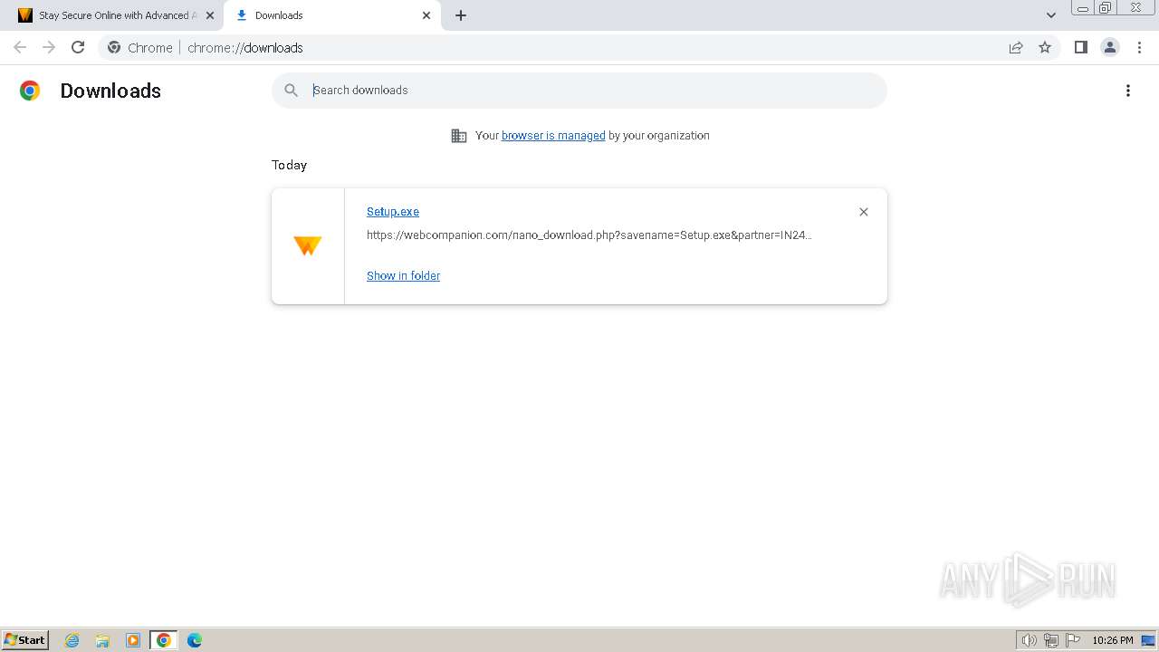Screen dimensions: 1159x652
Task: Bookmark this page with the star icon
Action: point(1045,47)
